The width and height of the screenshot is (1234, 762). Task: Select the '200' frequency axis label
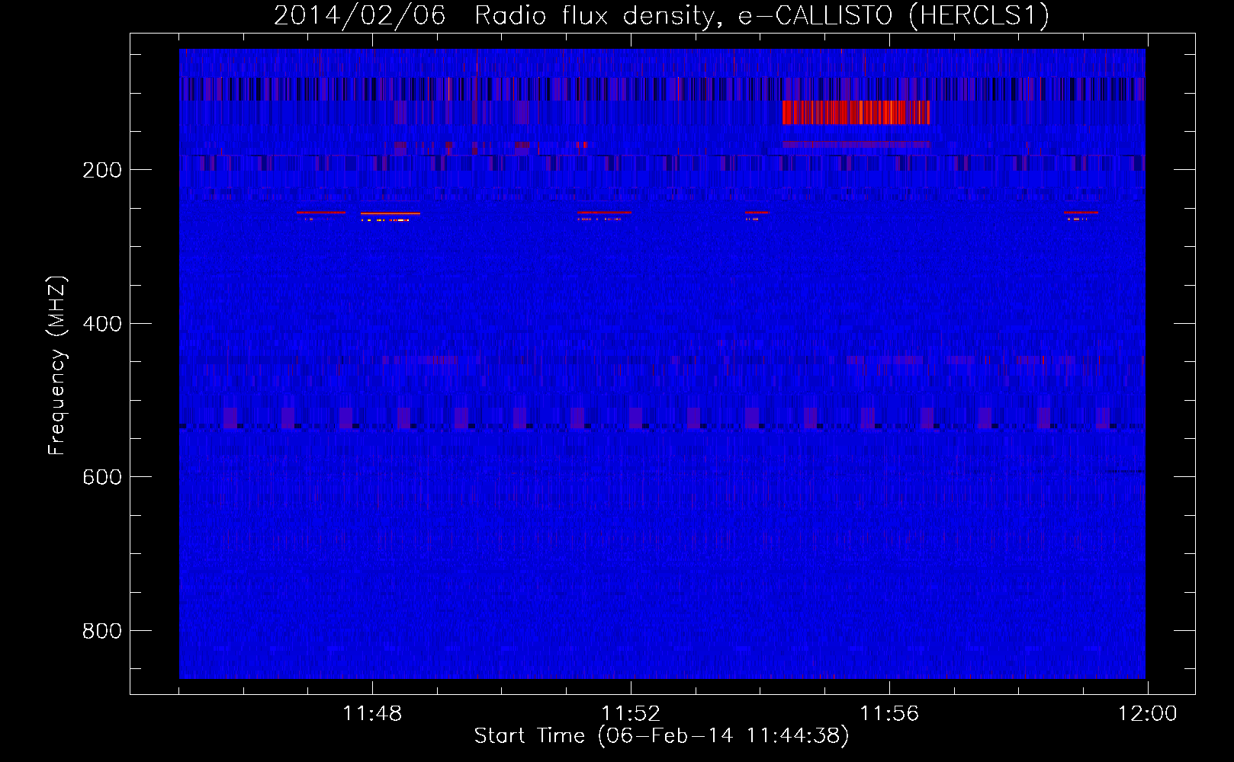coord(101,170)
